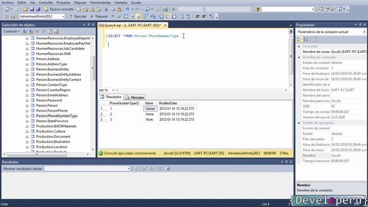Select the Person.StateProvince table
Screen dimensions: 368x207
tap(52, 121)
